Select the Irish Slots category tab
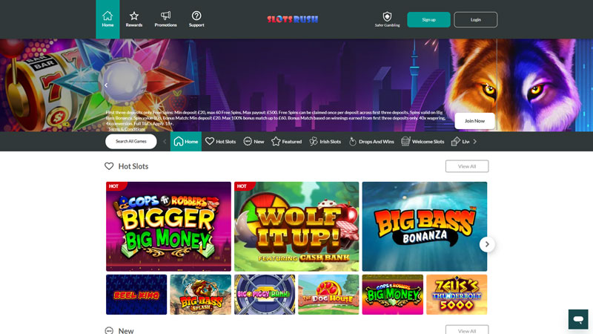Image resolution: width=593 pixels, height=334 pixels. pos(325,141)
